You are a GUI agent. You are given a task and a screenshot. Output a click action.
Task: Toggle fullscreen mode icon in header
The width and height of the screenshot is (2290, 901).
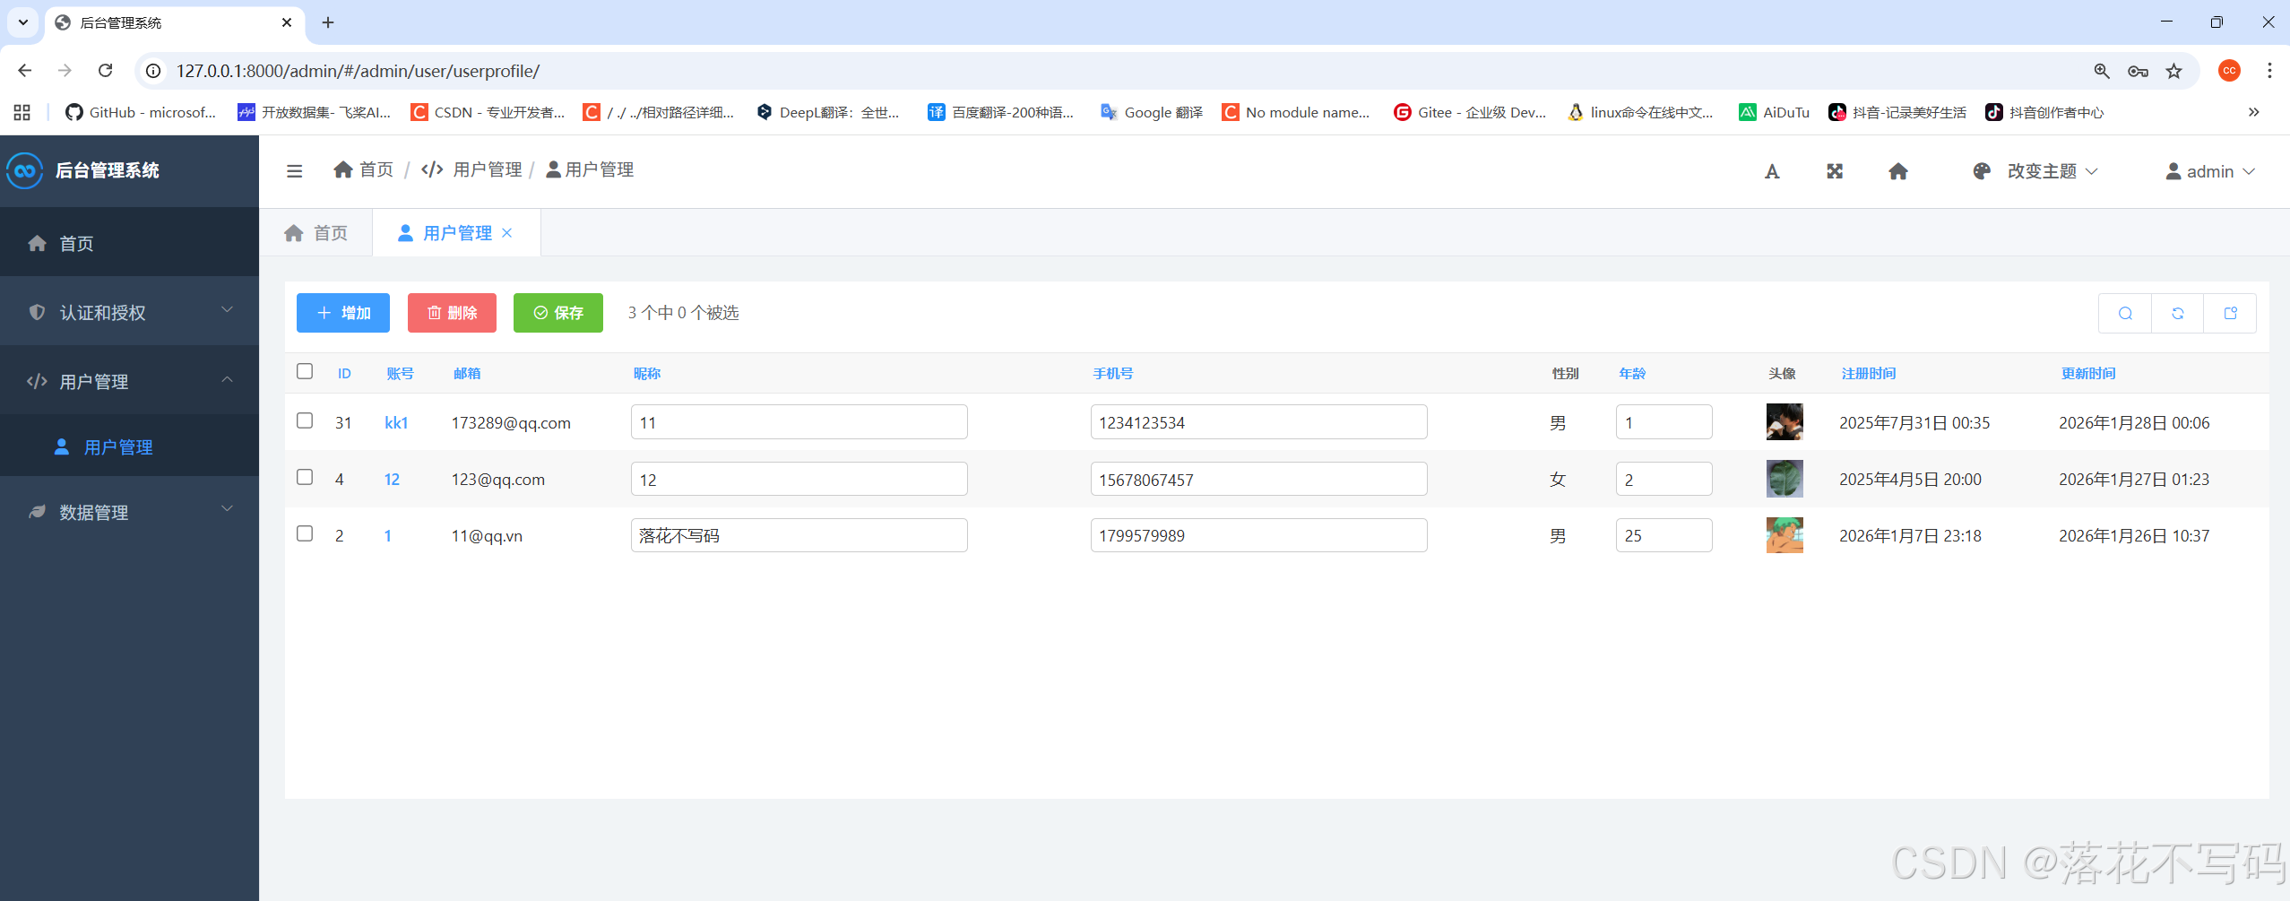coord(1835,171)
